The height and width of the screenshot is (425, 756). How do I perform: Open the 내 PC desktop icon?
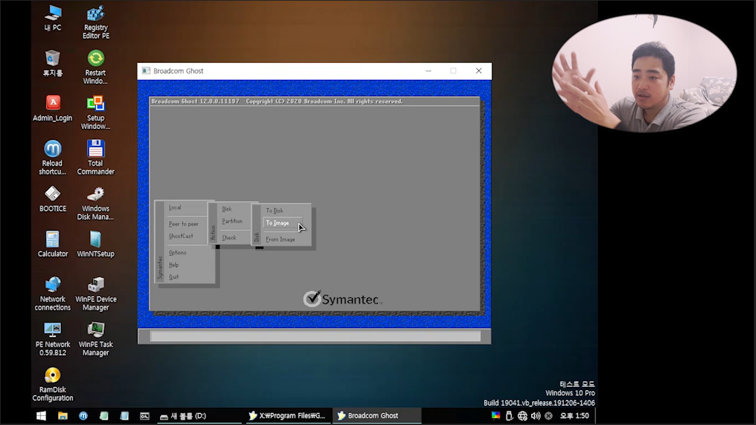pyautogui.click(x=53, y=18)
